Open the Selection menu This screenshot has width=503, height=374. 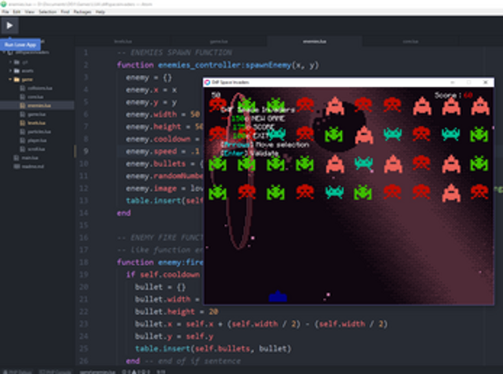click(48, 12)
